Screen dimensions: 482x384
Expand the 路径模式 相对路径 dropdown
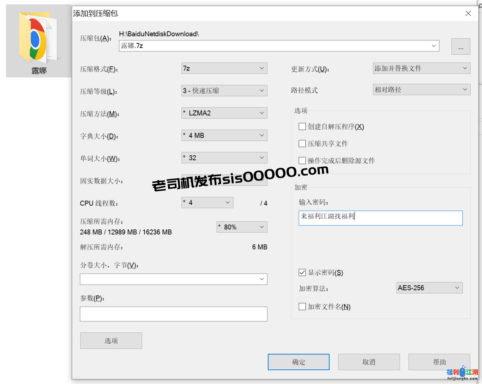click(421, 90)
